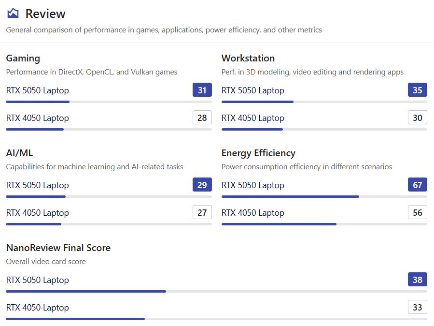
Task: Click the Gaming section heading
Action: pos(23,58)
